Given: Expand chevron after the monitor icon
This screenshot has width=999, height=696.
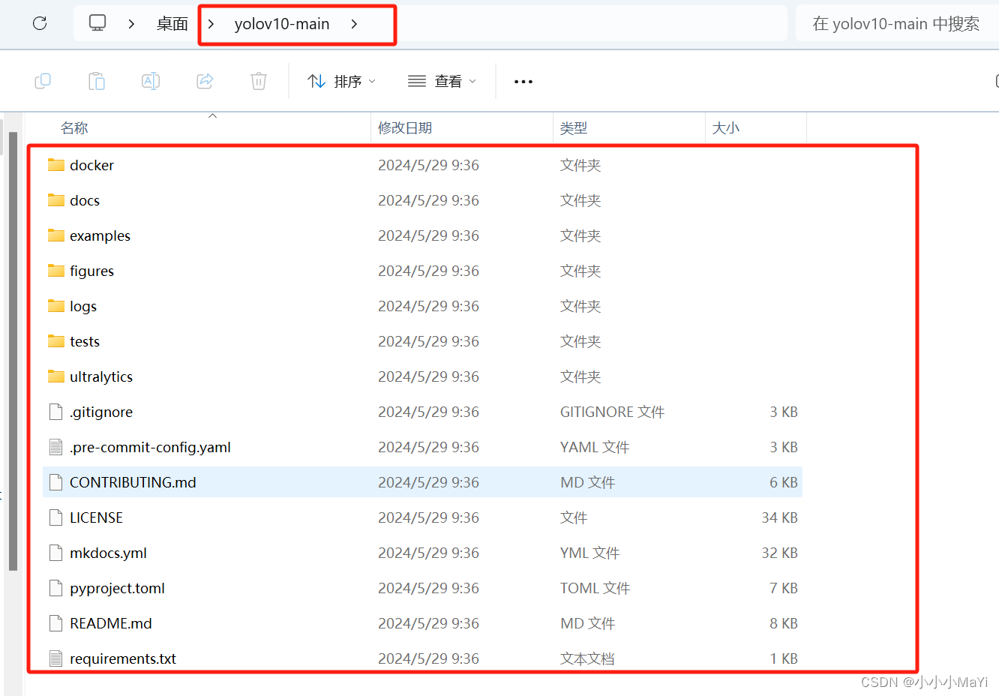Looking at the screenshot, I should click(131, 24).
